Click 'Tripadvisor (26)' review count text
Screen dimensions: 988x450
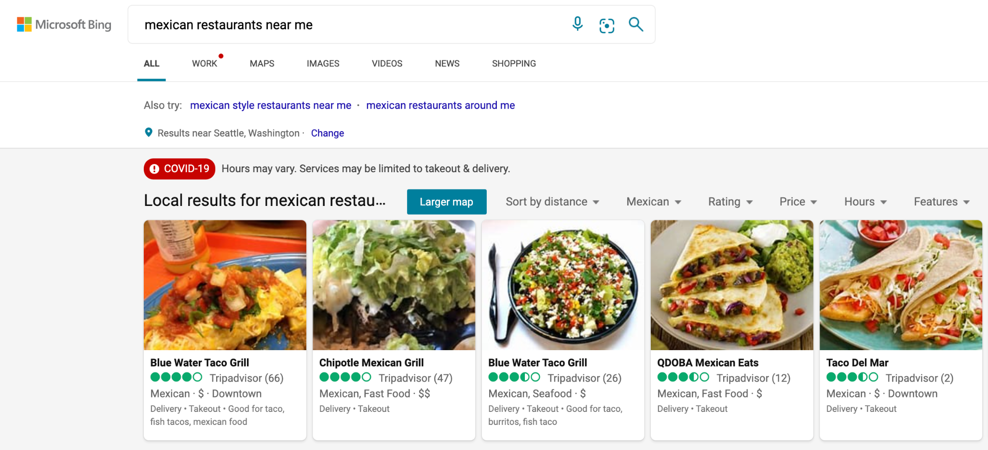tap(585, 378)
